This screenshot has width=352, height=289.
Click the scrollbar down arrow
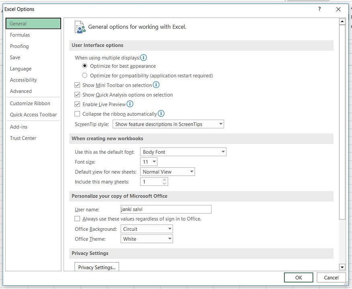pos(342,267)
